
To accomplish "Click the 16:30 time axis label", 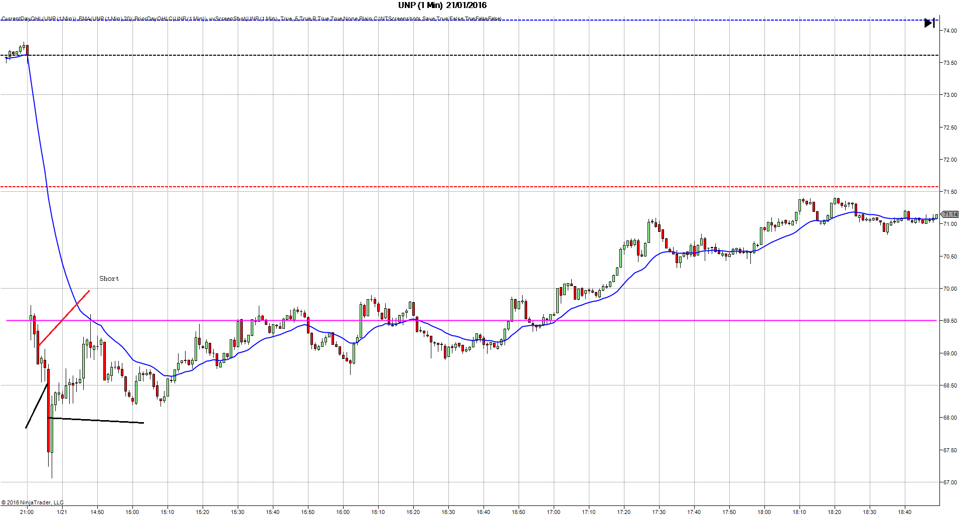I will click(x=448, y=512).
